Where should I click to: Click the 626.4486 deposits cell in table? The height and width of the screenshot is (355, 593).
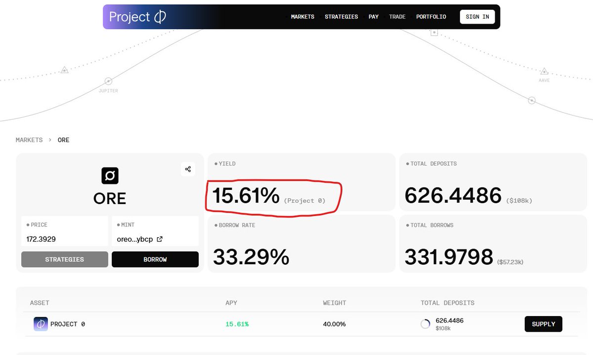point(450,320)
